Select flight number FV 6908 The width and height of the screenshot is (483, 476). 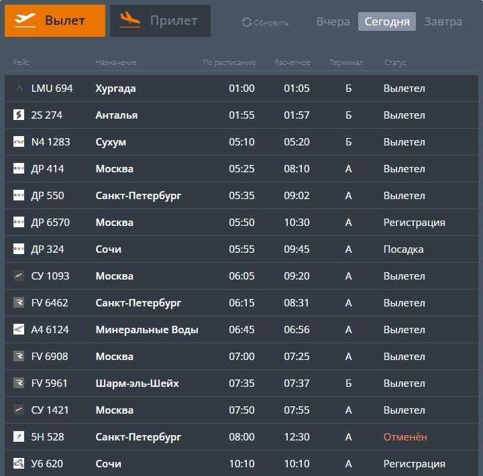pyautogui.click(x=50, y=356)
